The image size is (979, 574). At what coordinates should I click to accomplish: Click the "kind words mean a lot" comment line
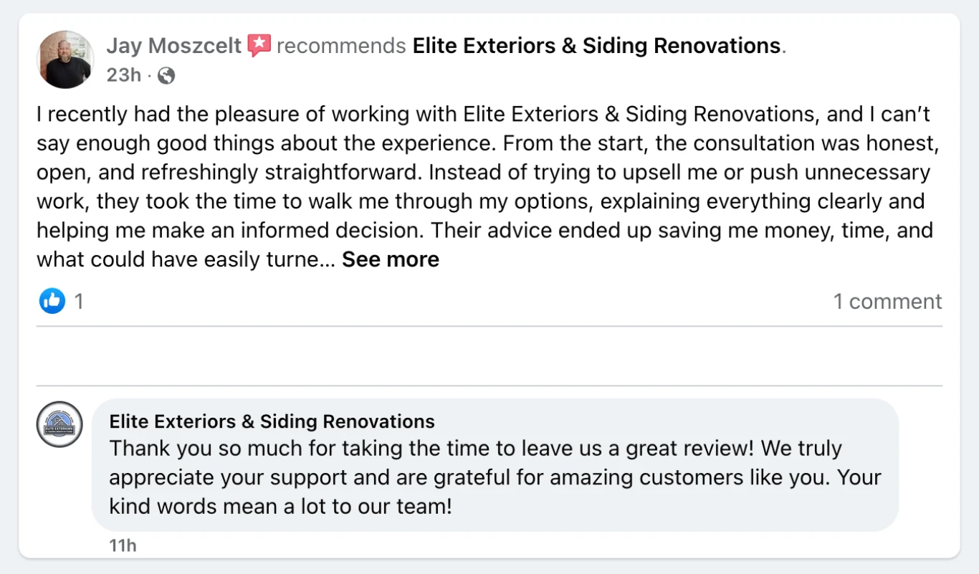click(x=281, y=507)
